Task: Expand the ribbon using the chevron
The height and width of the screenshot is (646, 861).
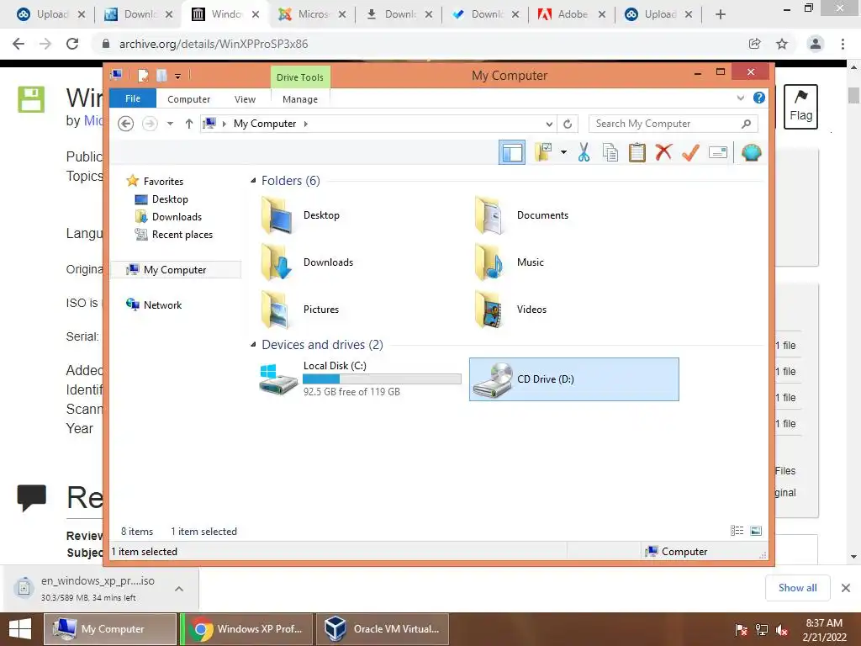Action: pyautogui.click(x=740, y=98)
